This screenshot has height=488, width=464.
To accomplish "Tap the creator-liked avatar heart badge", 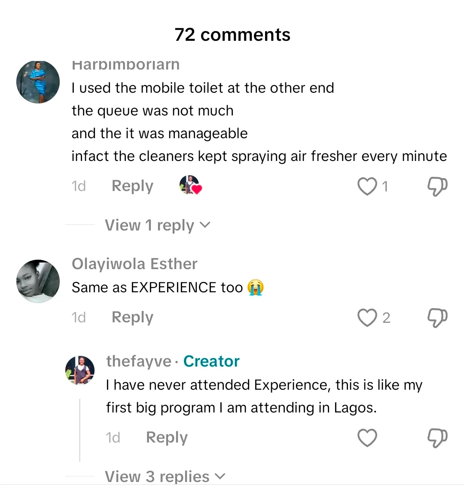I will coord(190,185).
